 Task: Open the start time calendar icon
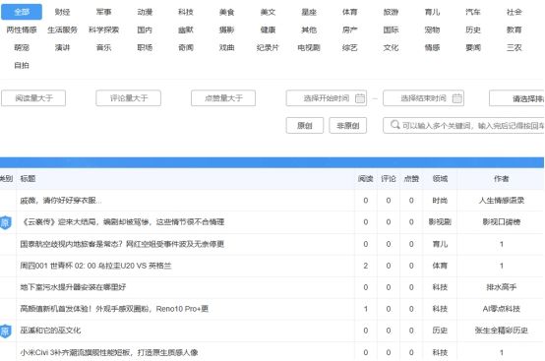pos(360,98)
